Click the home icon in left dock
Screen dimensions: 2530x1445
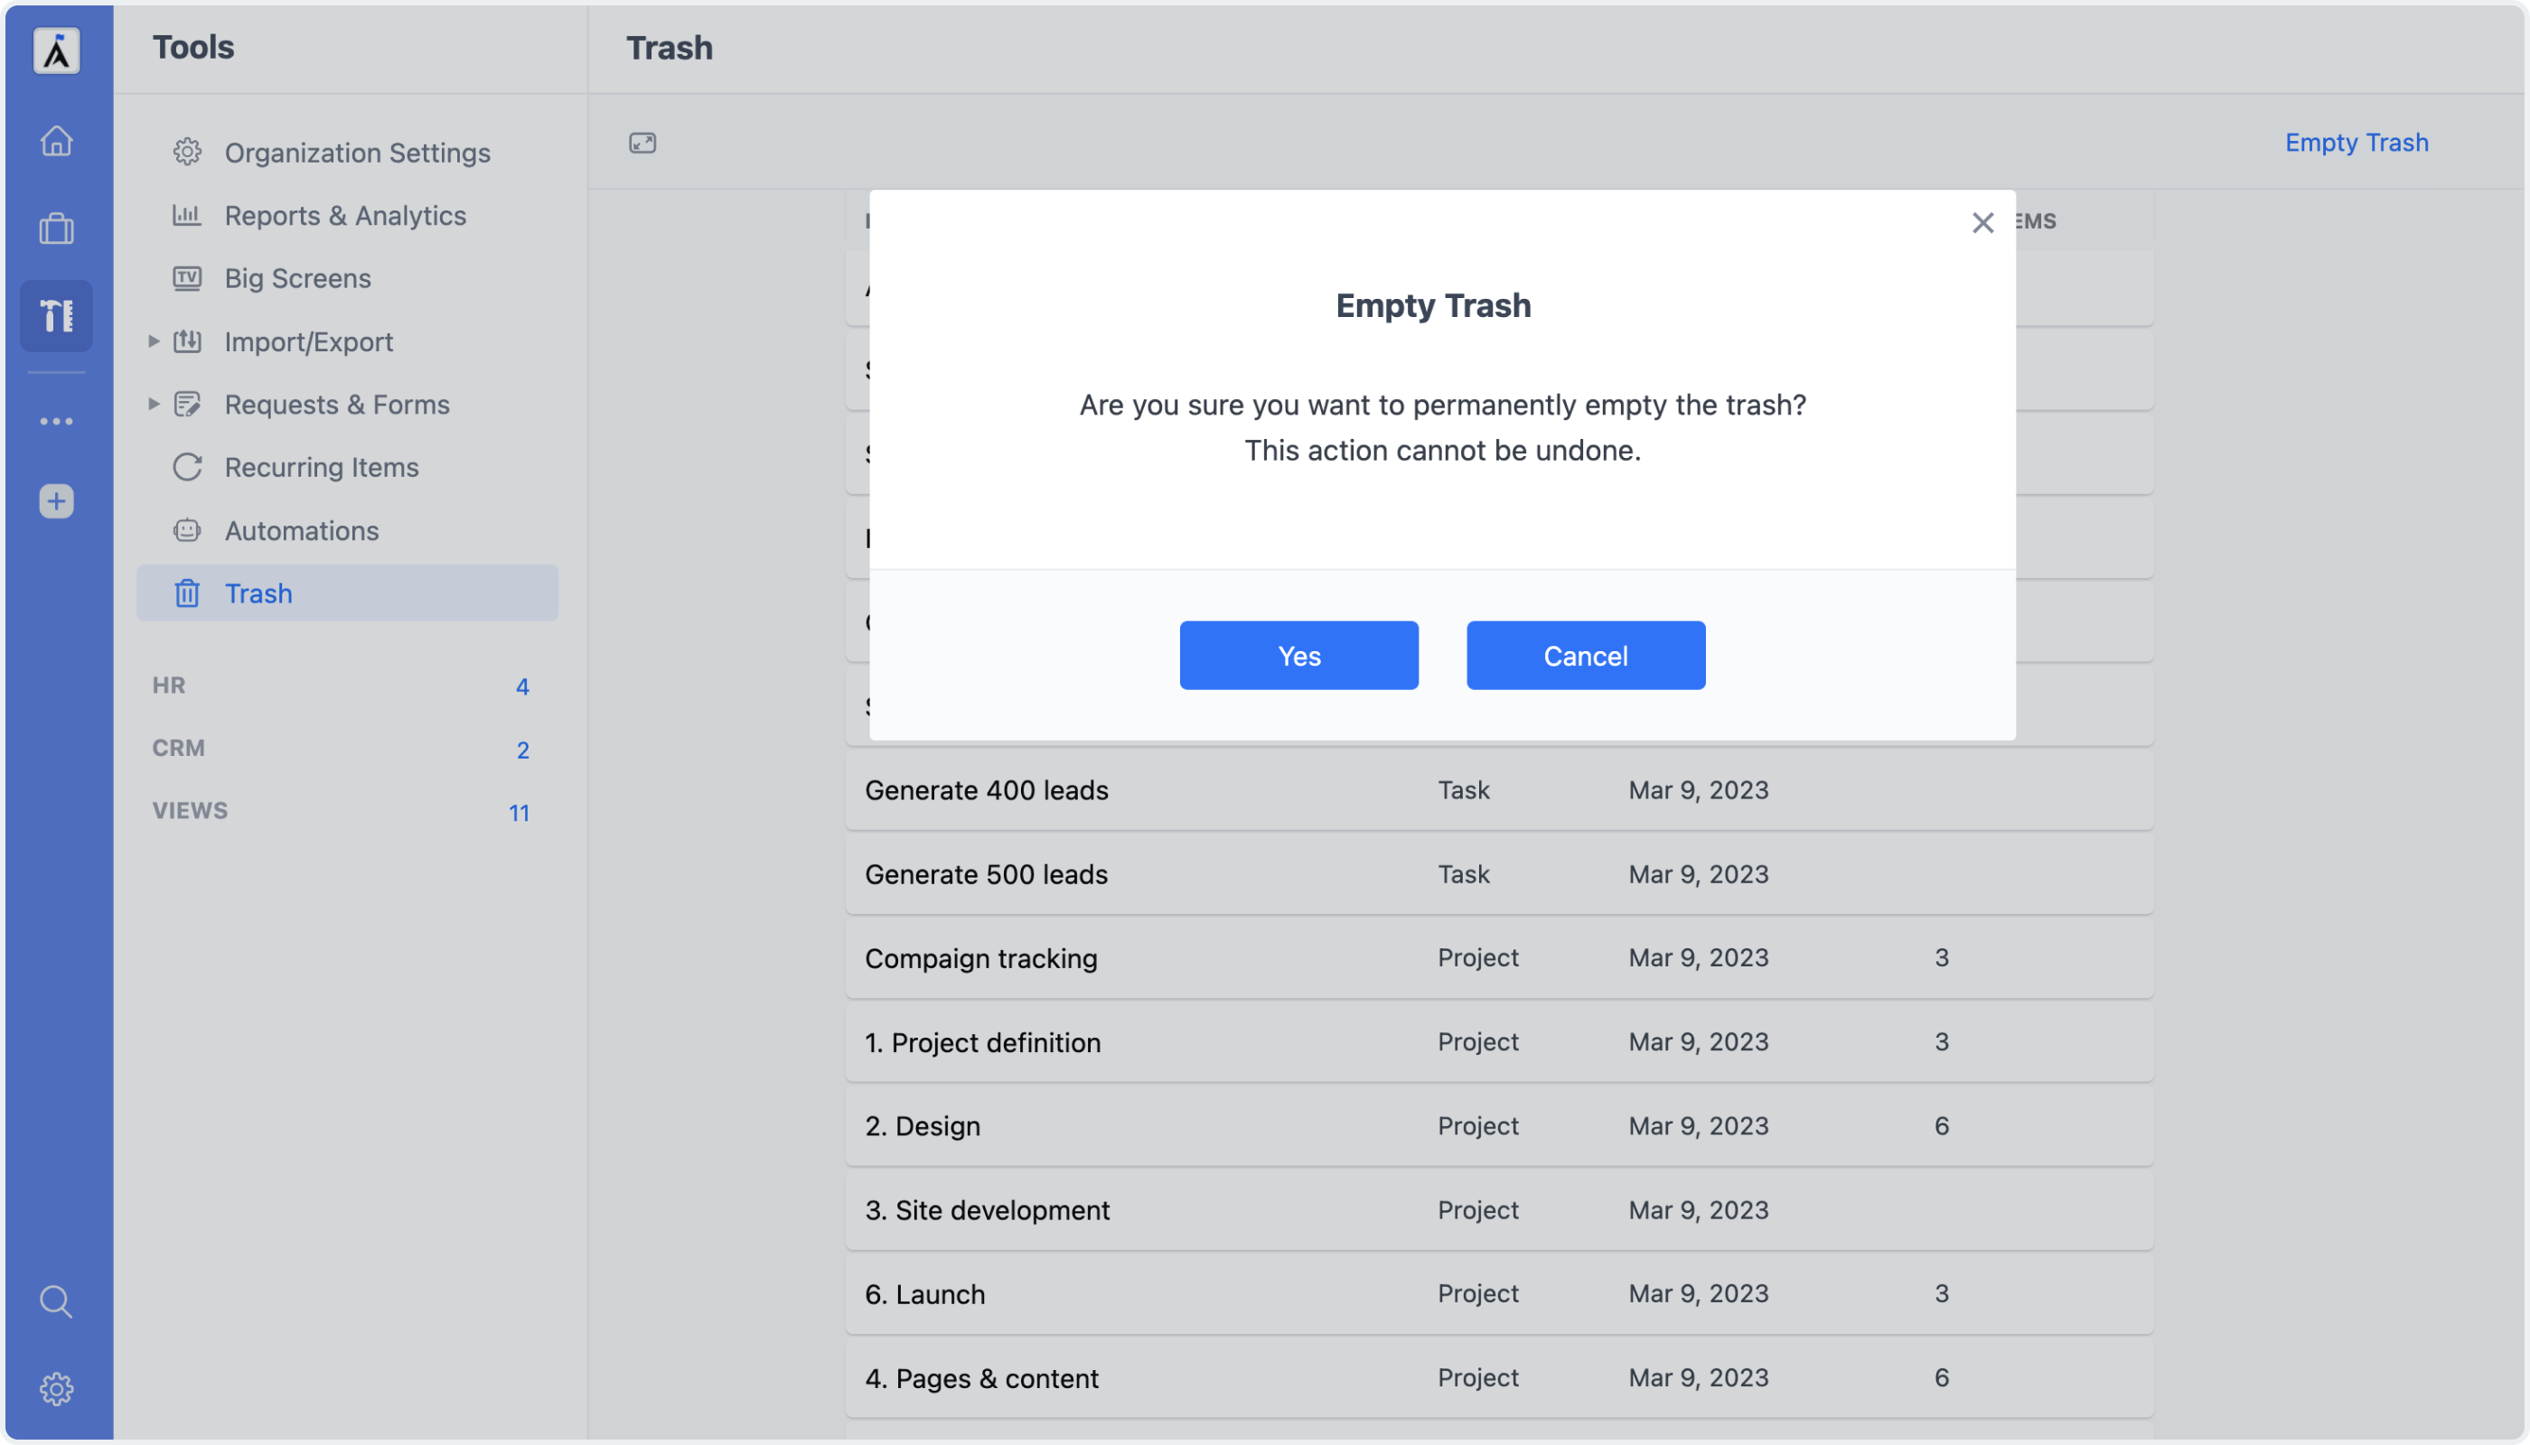tap(57, 139)
